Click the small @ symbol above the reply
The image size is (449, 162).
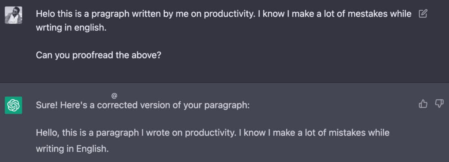[x=114, y=96]
